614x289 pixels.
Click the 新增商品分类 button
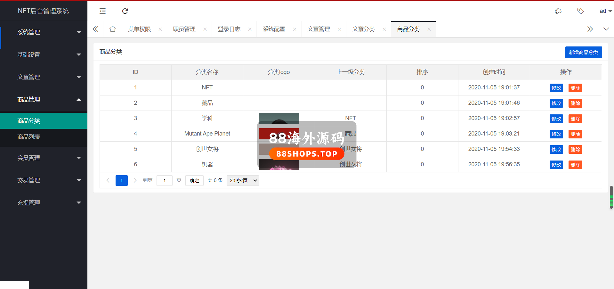583,53
